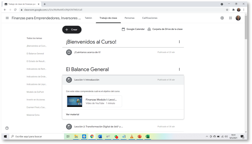Viewport: 252px width, 144px height.
Task: Expand Lección 2: Transformación Digital row
Action: (123, 127)
